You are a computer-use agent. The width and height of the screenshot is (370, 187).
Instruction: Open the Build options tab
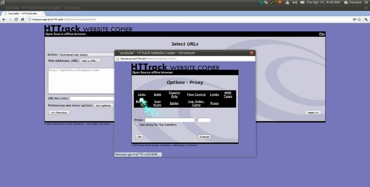coord(157,95)
